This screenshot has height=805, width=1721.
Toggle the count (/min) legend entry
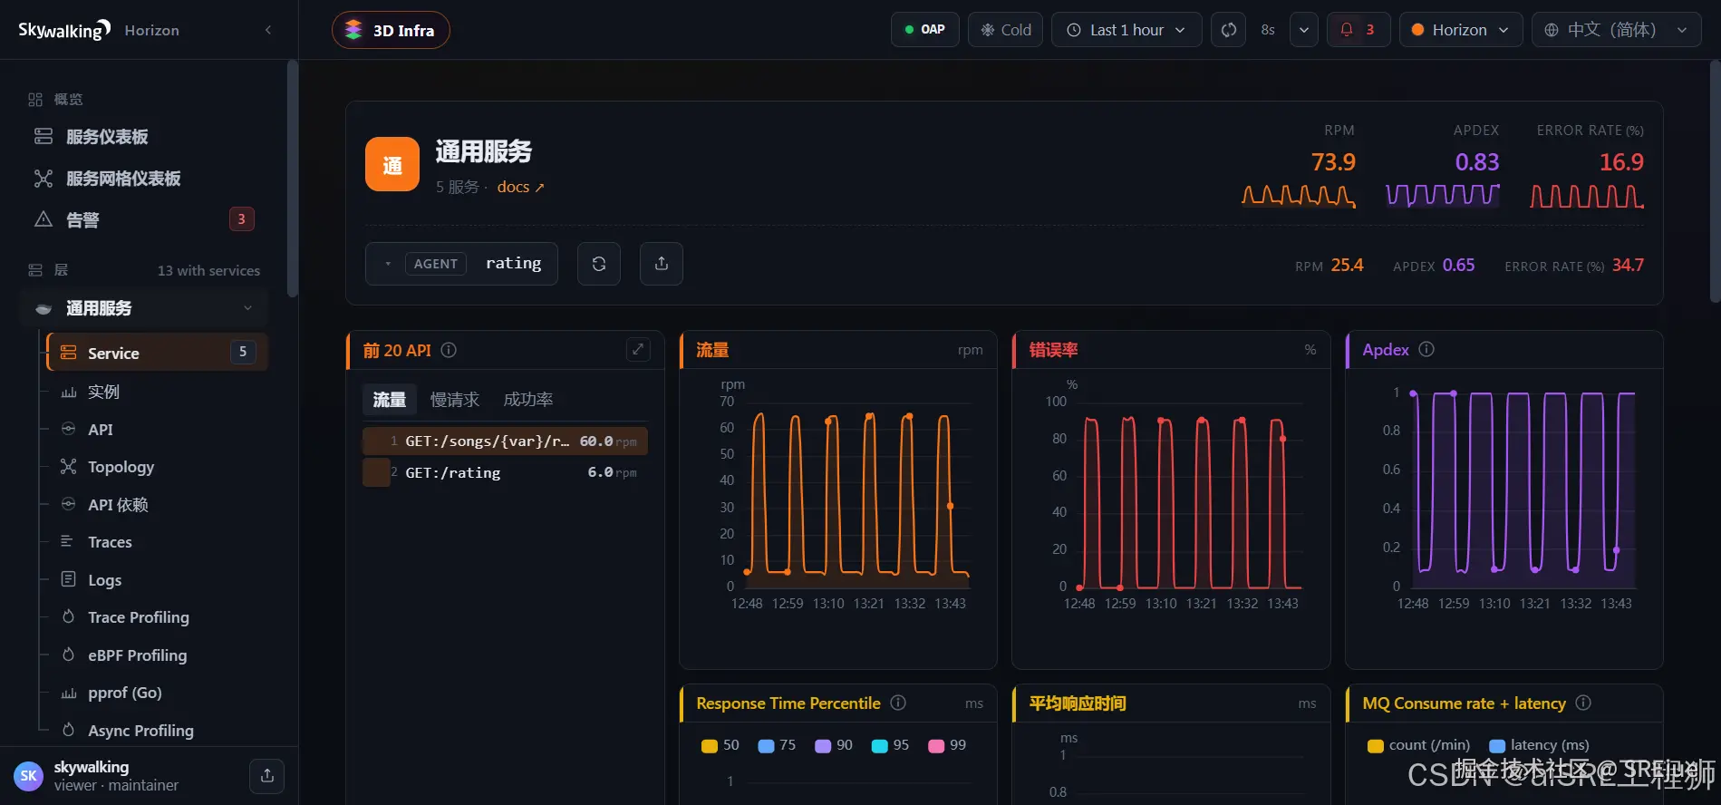coord(1419,745)
